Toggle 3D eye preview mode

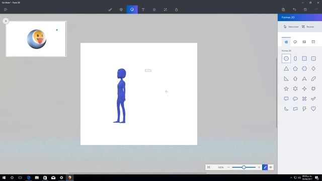click(x=271, y=167)
